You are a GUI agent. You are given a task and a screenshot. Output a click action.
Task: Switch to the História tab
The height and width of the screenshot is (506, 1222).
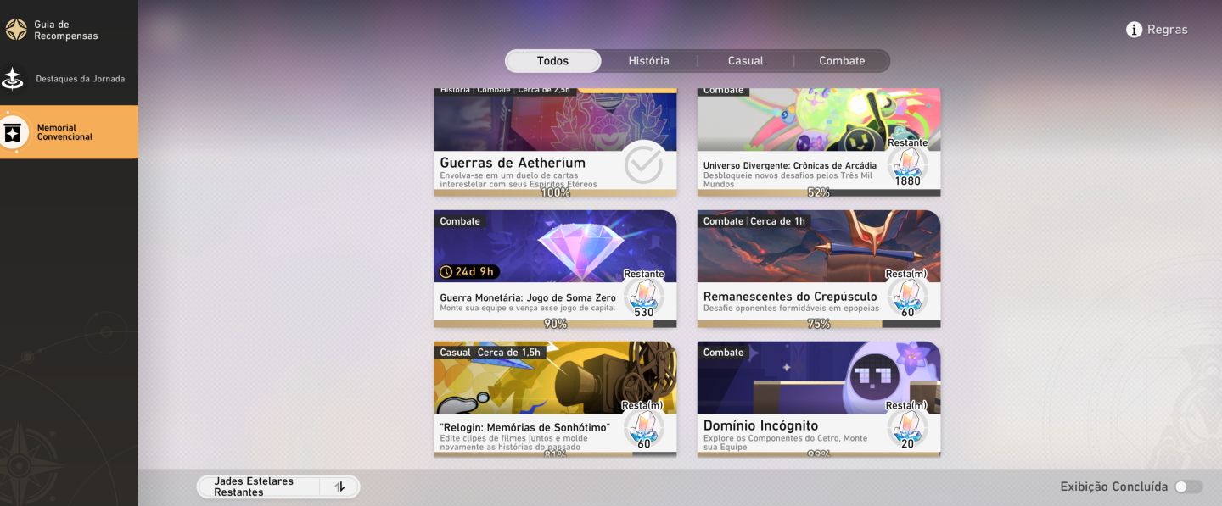649,61
